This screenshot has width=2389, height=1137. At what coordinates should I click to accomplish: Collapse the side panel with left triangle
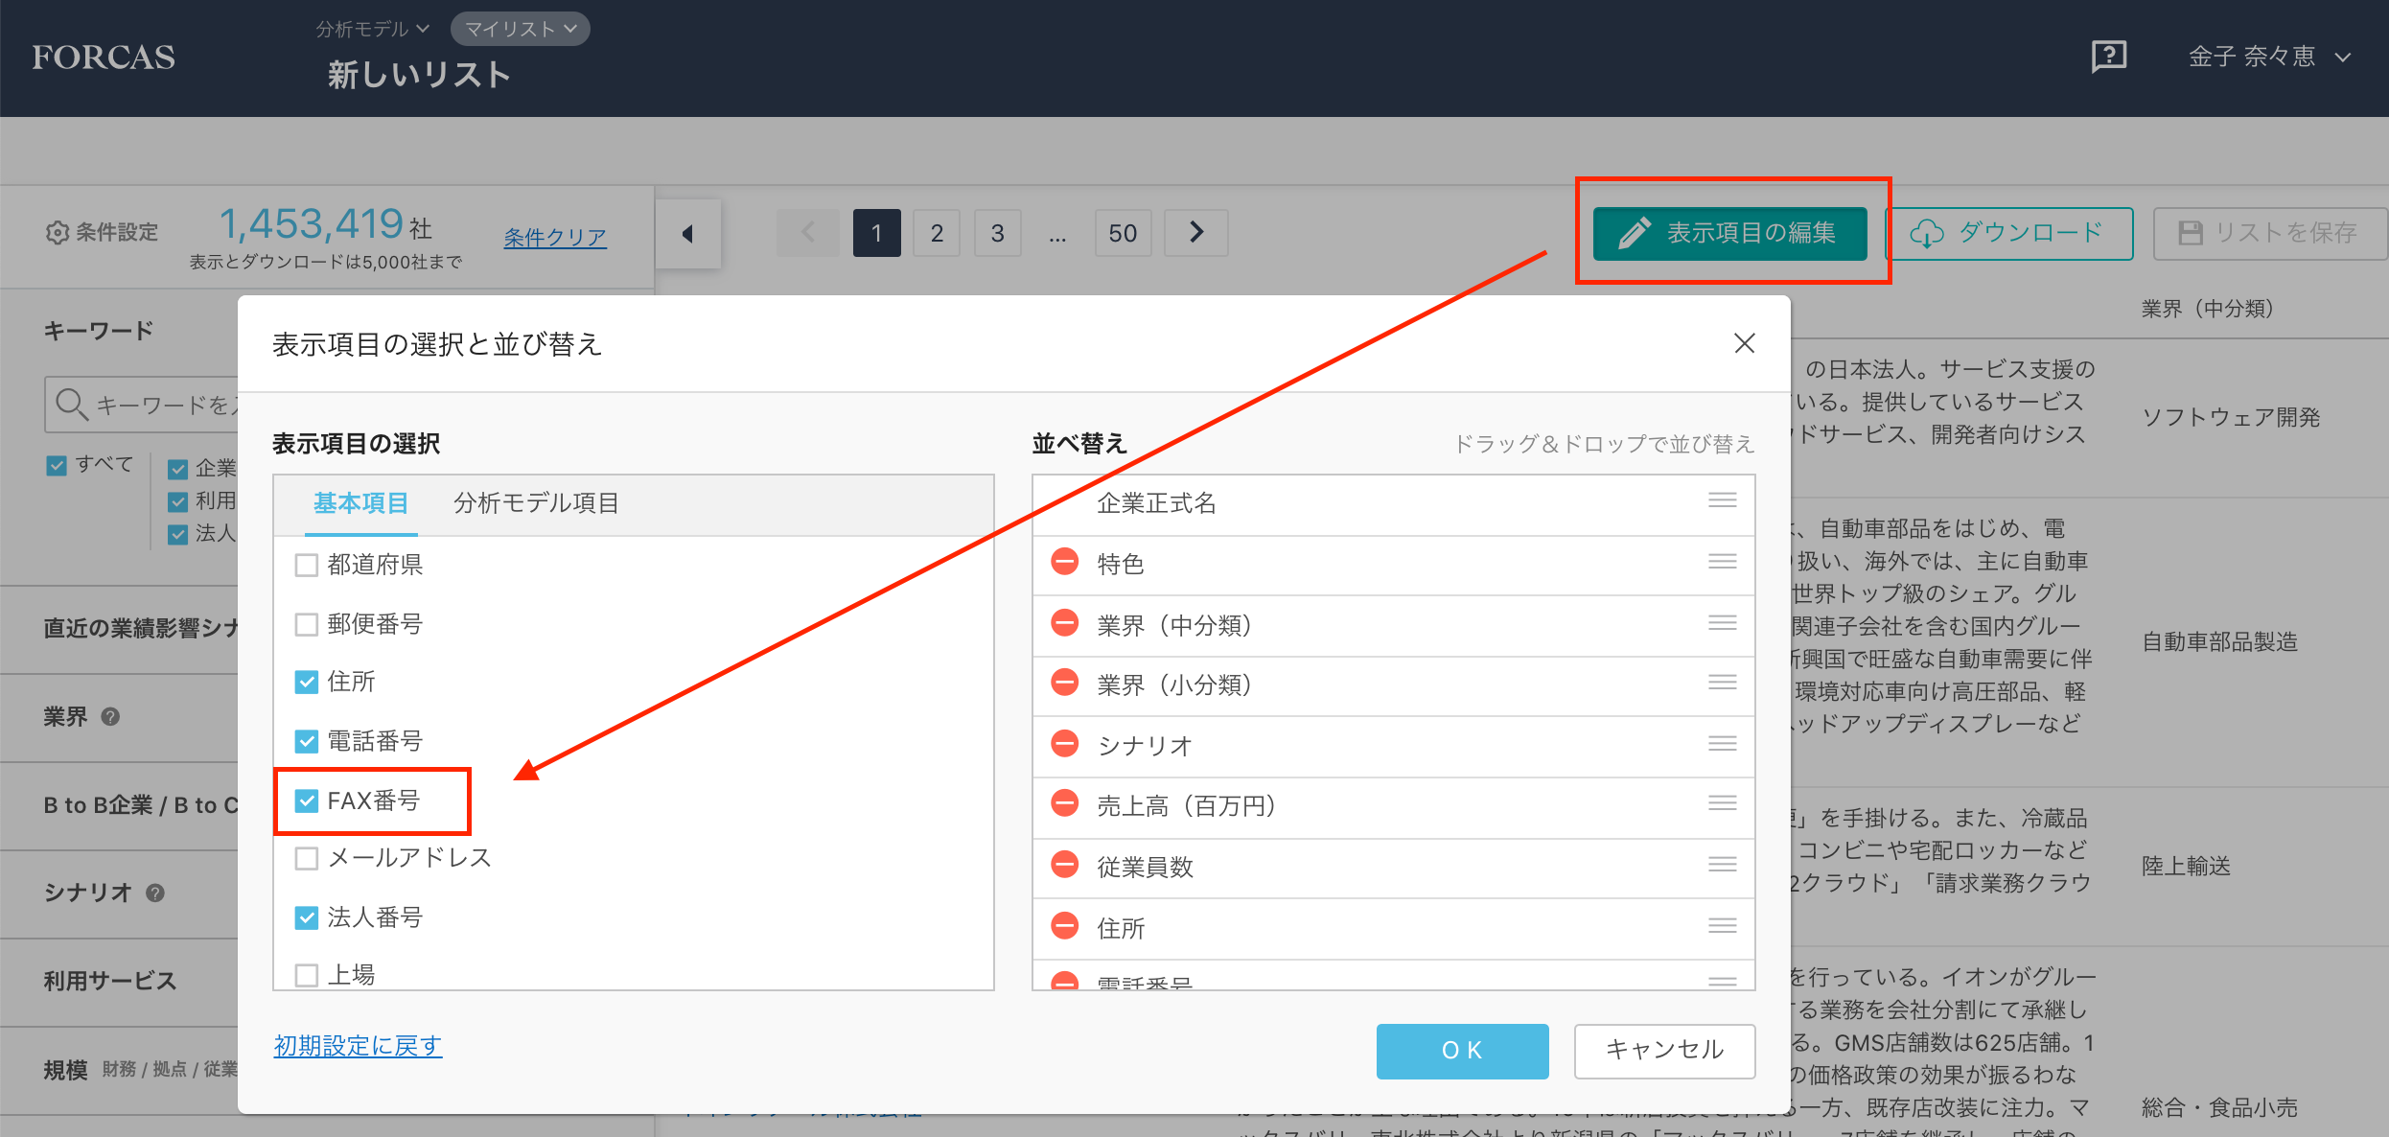coord(687,234)
